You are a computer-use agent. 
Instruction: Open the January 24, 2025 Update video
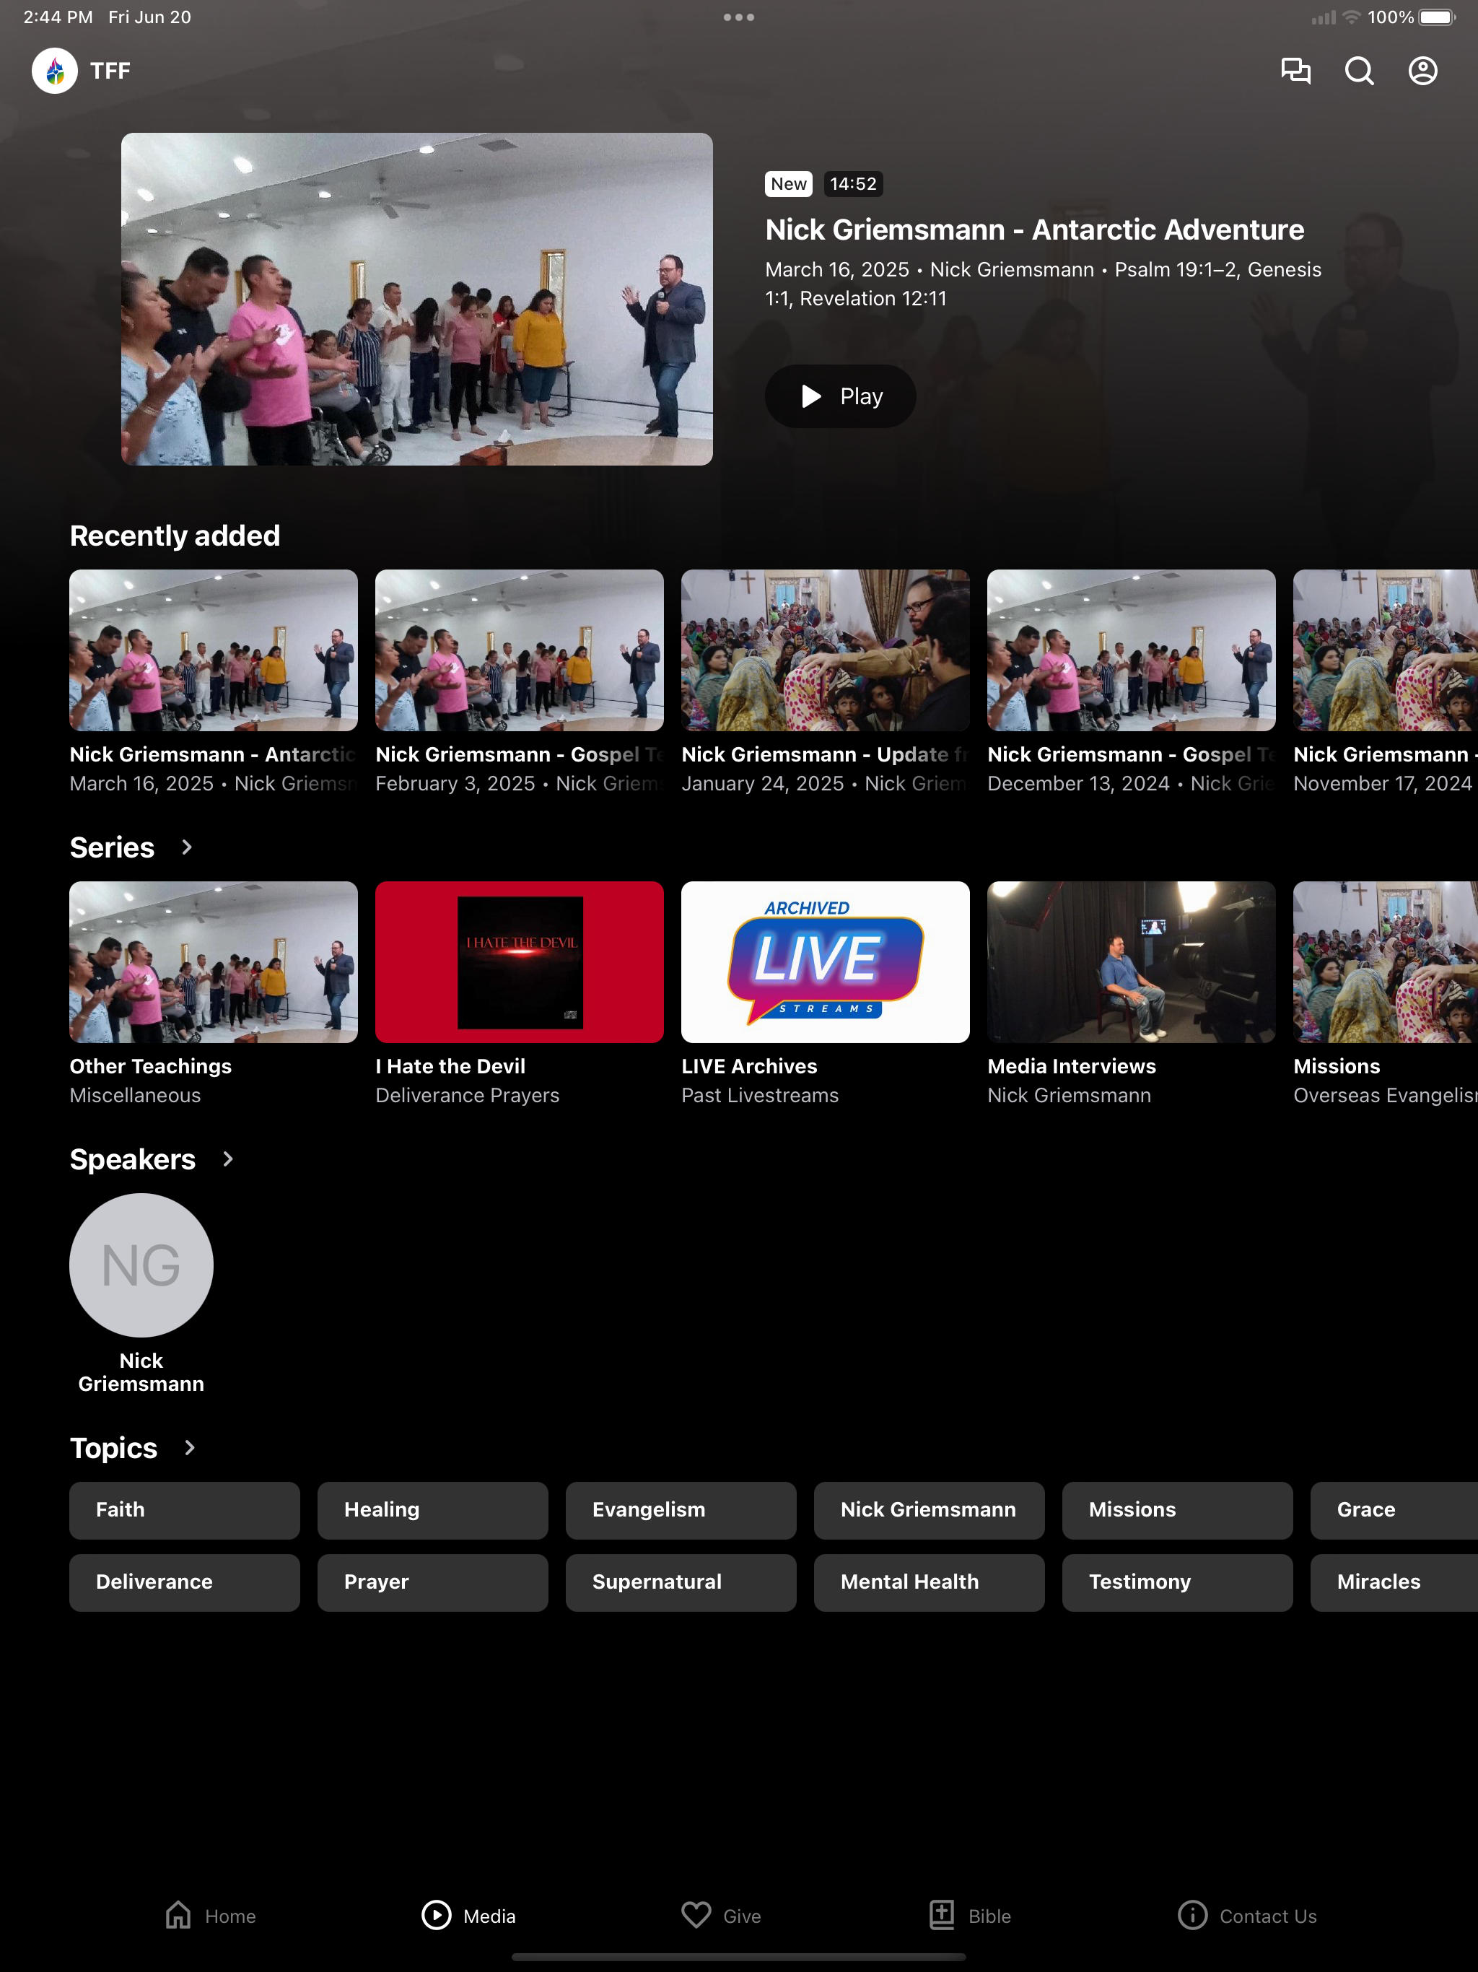(826, 650)
